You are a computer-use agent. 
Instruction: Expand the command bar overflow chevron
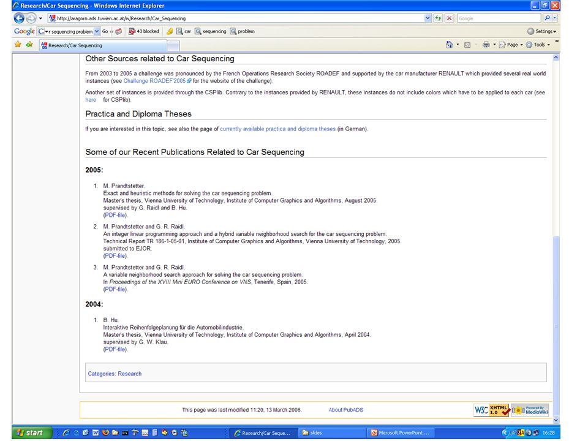click(557, 41)
